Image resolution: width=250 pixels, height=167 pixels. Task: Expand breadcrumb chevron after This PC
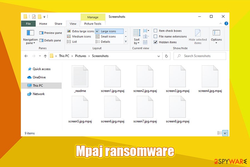click(72, 56)
